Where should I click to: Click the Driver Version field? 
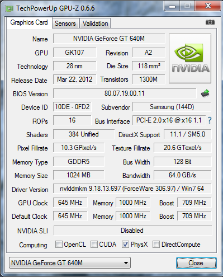[132, 189]
